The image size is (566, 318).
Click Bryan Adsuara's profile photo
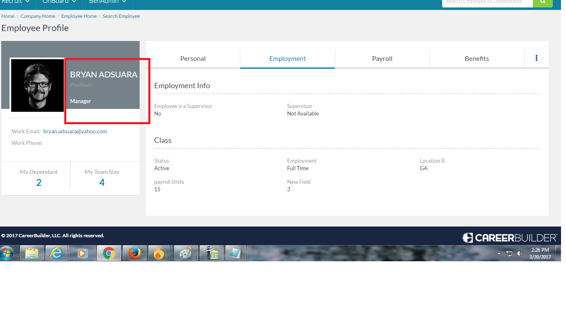click(37, 85)
